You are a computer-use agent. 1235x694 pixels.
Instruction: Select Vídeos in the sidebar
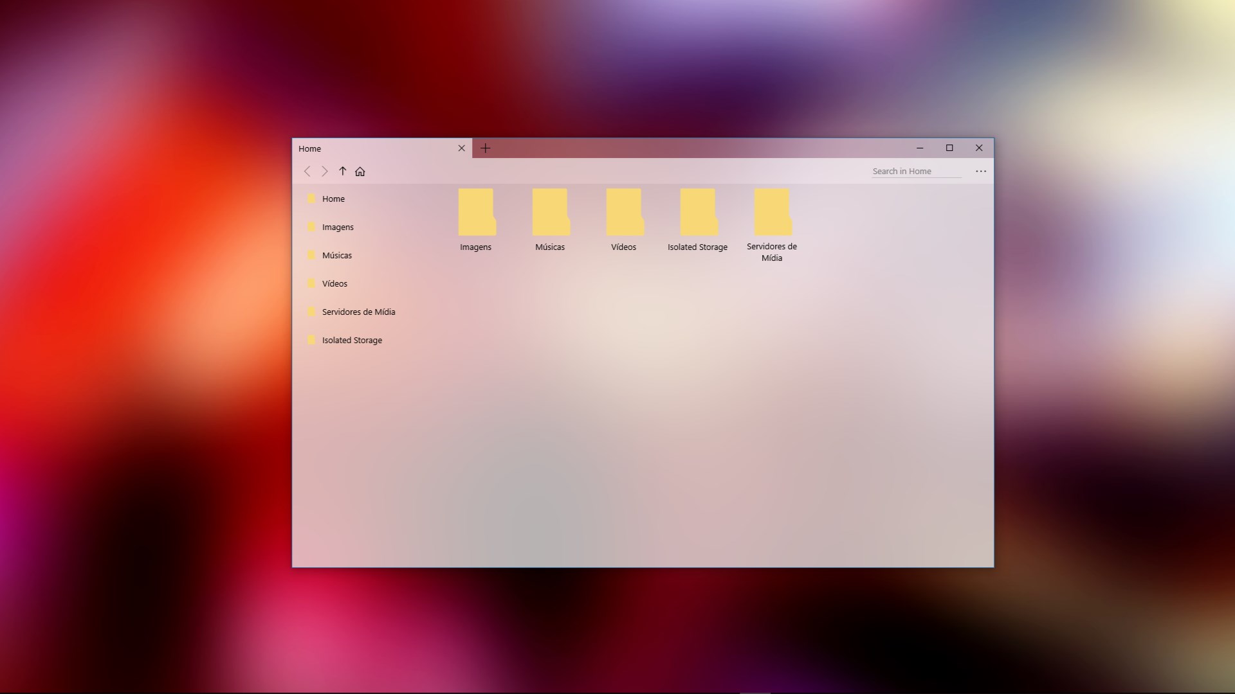pyautogui.click(x=334, y=283)
